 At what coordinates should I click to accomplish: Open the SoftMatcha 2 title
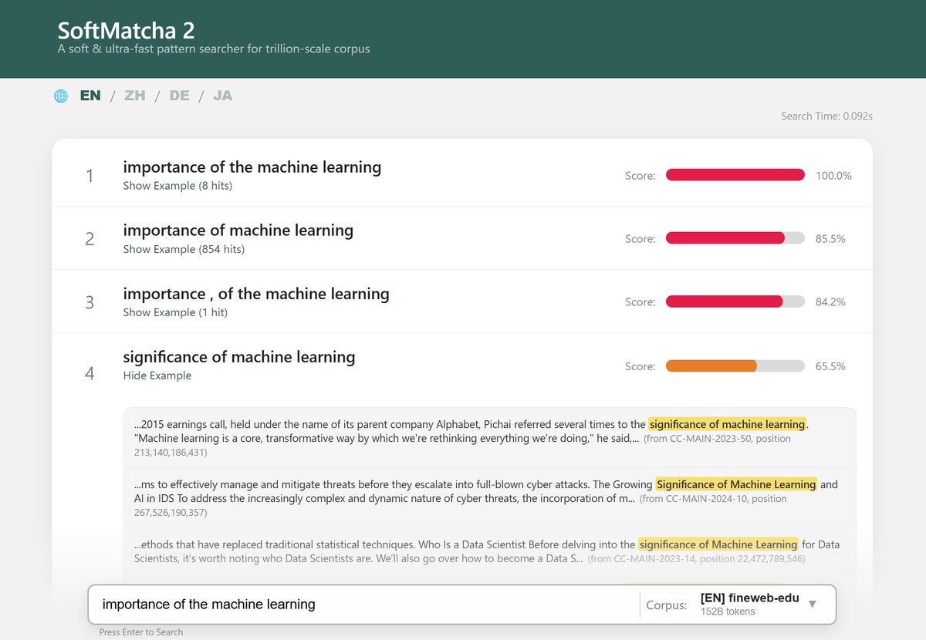[x=126, y=30]
